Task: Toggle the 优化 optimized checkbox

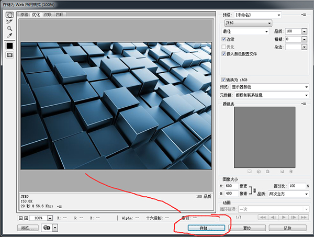Action: click(x=223, y=47)
